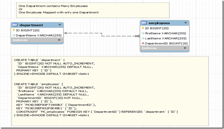The image size is (224, 129).
Task: Select the employees table title
Action: (159, 23)
